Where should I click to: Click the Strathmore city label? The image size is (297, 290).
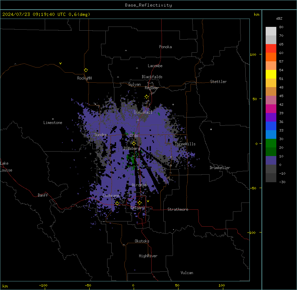[178, 209]
